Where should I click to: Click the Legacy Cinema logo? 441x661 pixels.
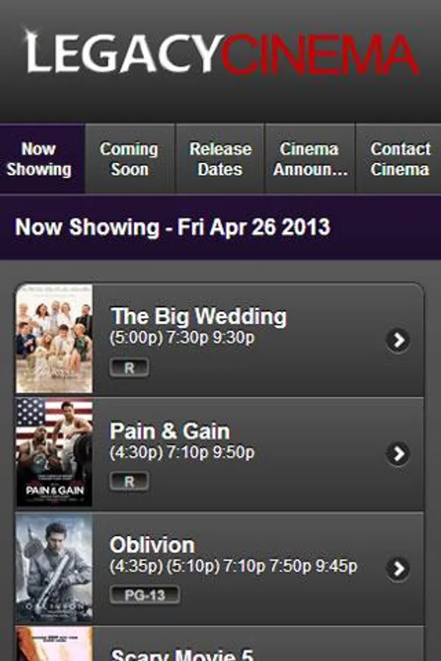(221, 53)
